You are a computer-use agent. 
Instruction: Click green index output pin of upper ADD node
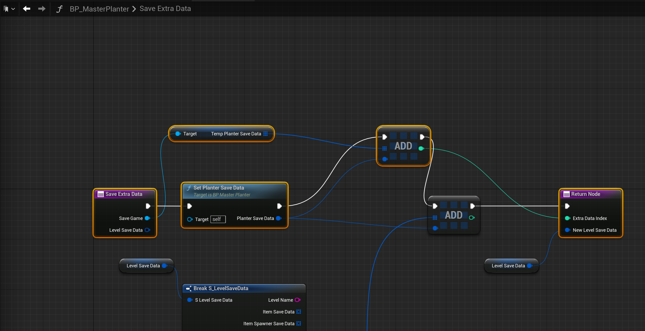click(421, 148)
